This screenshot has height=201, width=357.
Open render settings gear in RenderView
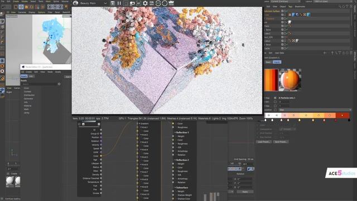click(x=145, y=3)
